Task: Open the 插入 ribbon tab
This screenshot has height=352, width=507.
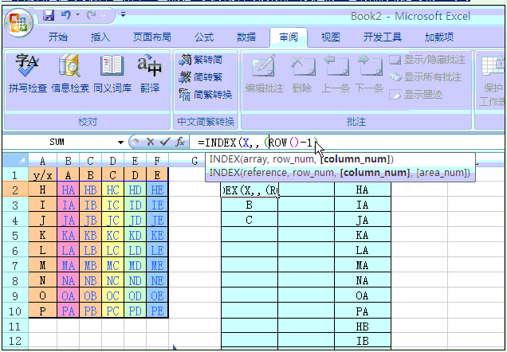Action: click(x=100, y=37)
